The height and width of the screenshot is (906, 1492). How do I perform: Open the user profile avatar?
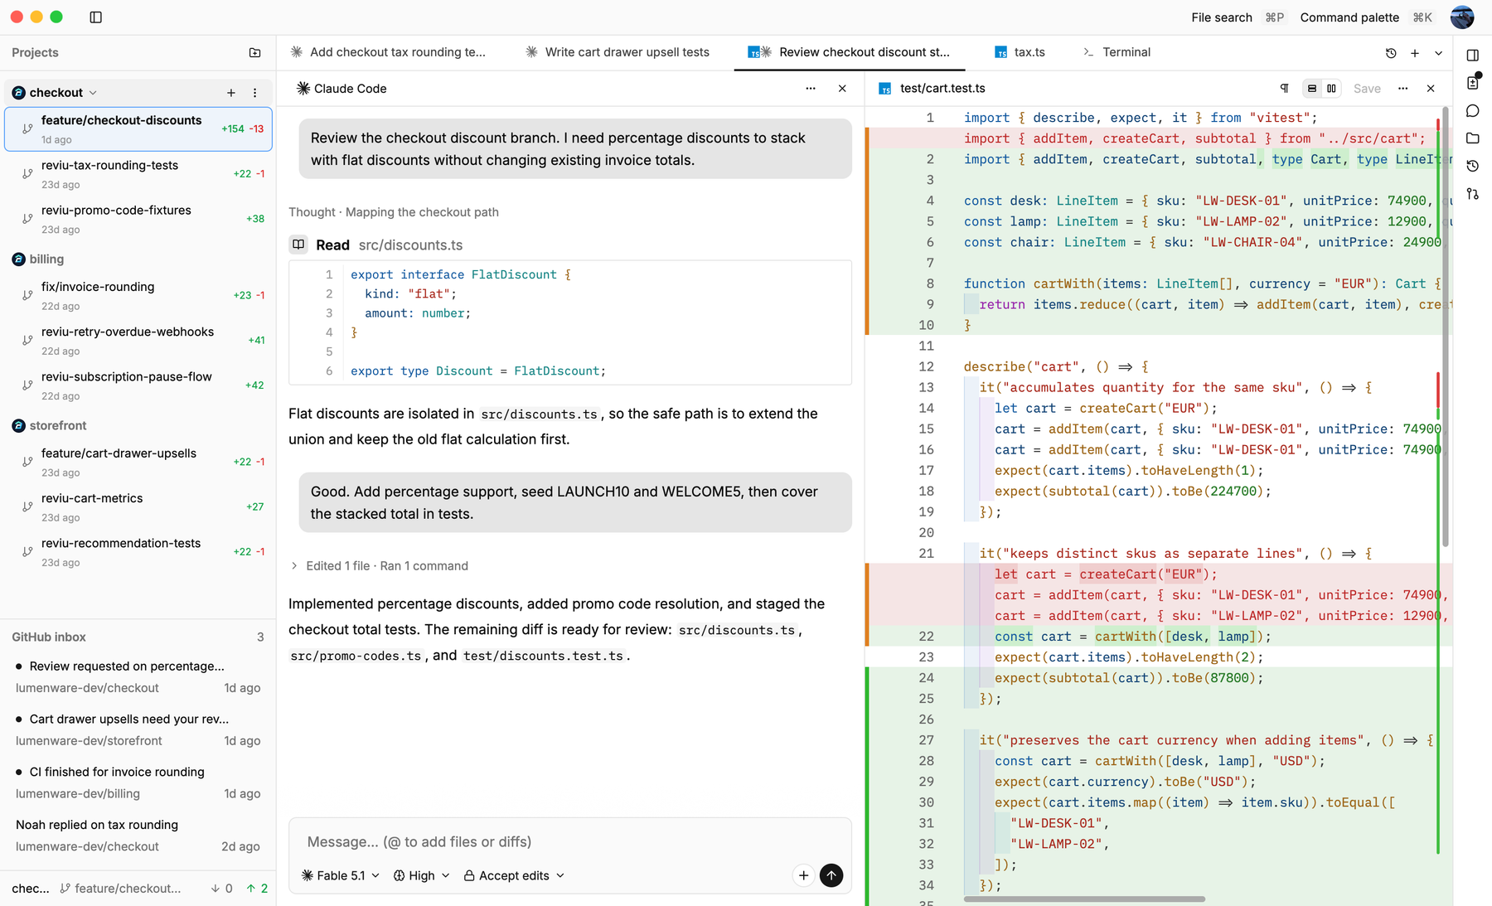(x=1462, y=17)
